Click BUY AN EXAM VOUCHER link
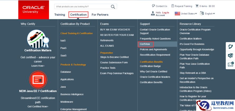The width and height of the screenshot is (235, 111). click(115, 30)
